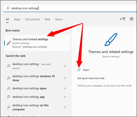
Task: Open the N user account avatar
Action: click(132, 19)
